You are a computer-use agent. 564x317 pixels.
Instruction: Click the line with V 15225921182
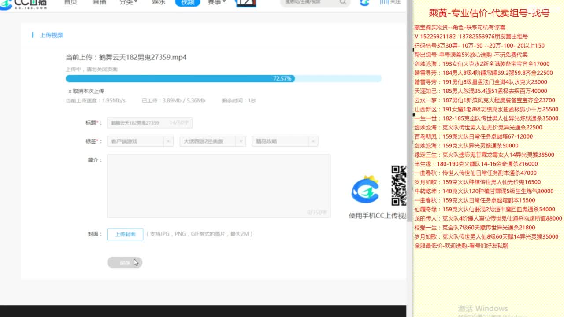coord(471,37)
